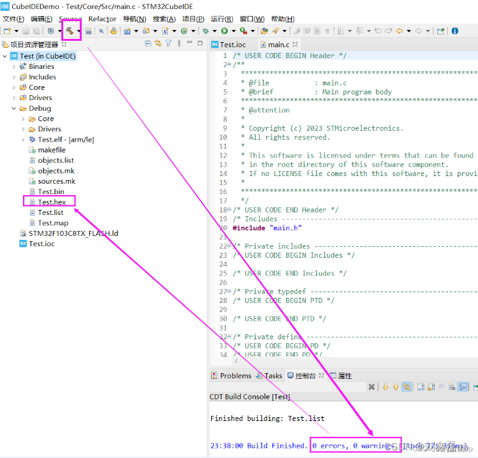Click the magnifier search tool icon
Viewport: 478px width, 458px height.
pyautogui.click(x=101, y=31)
